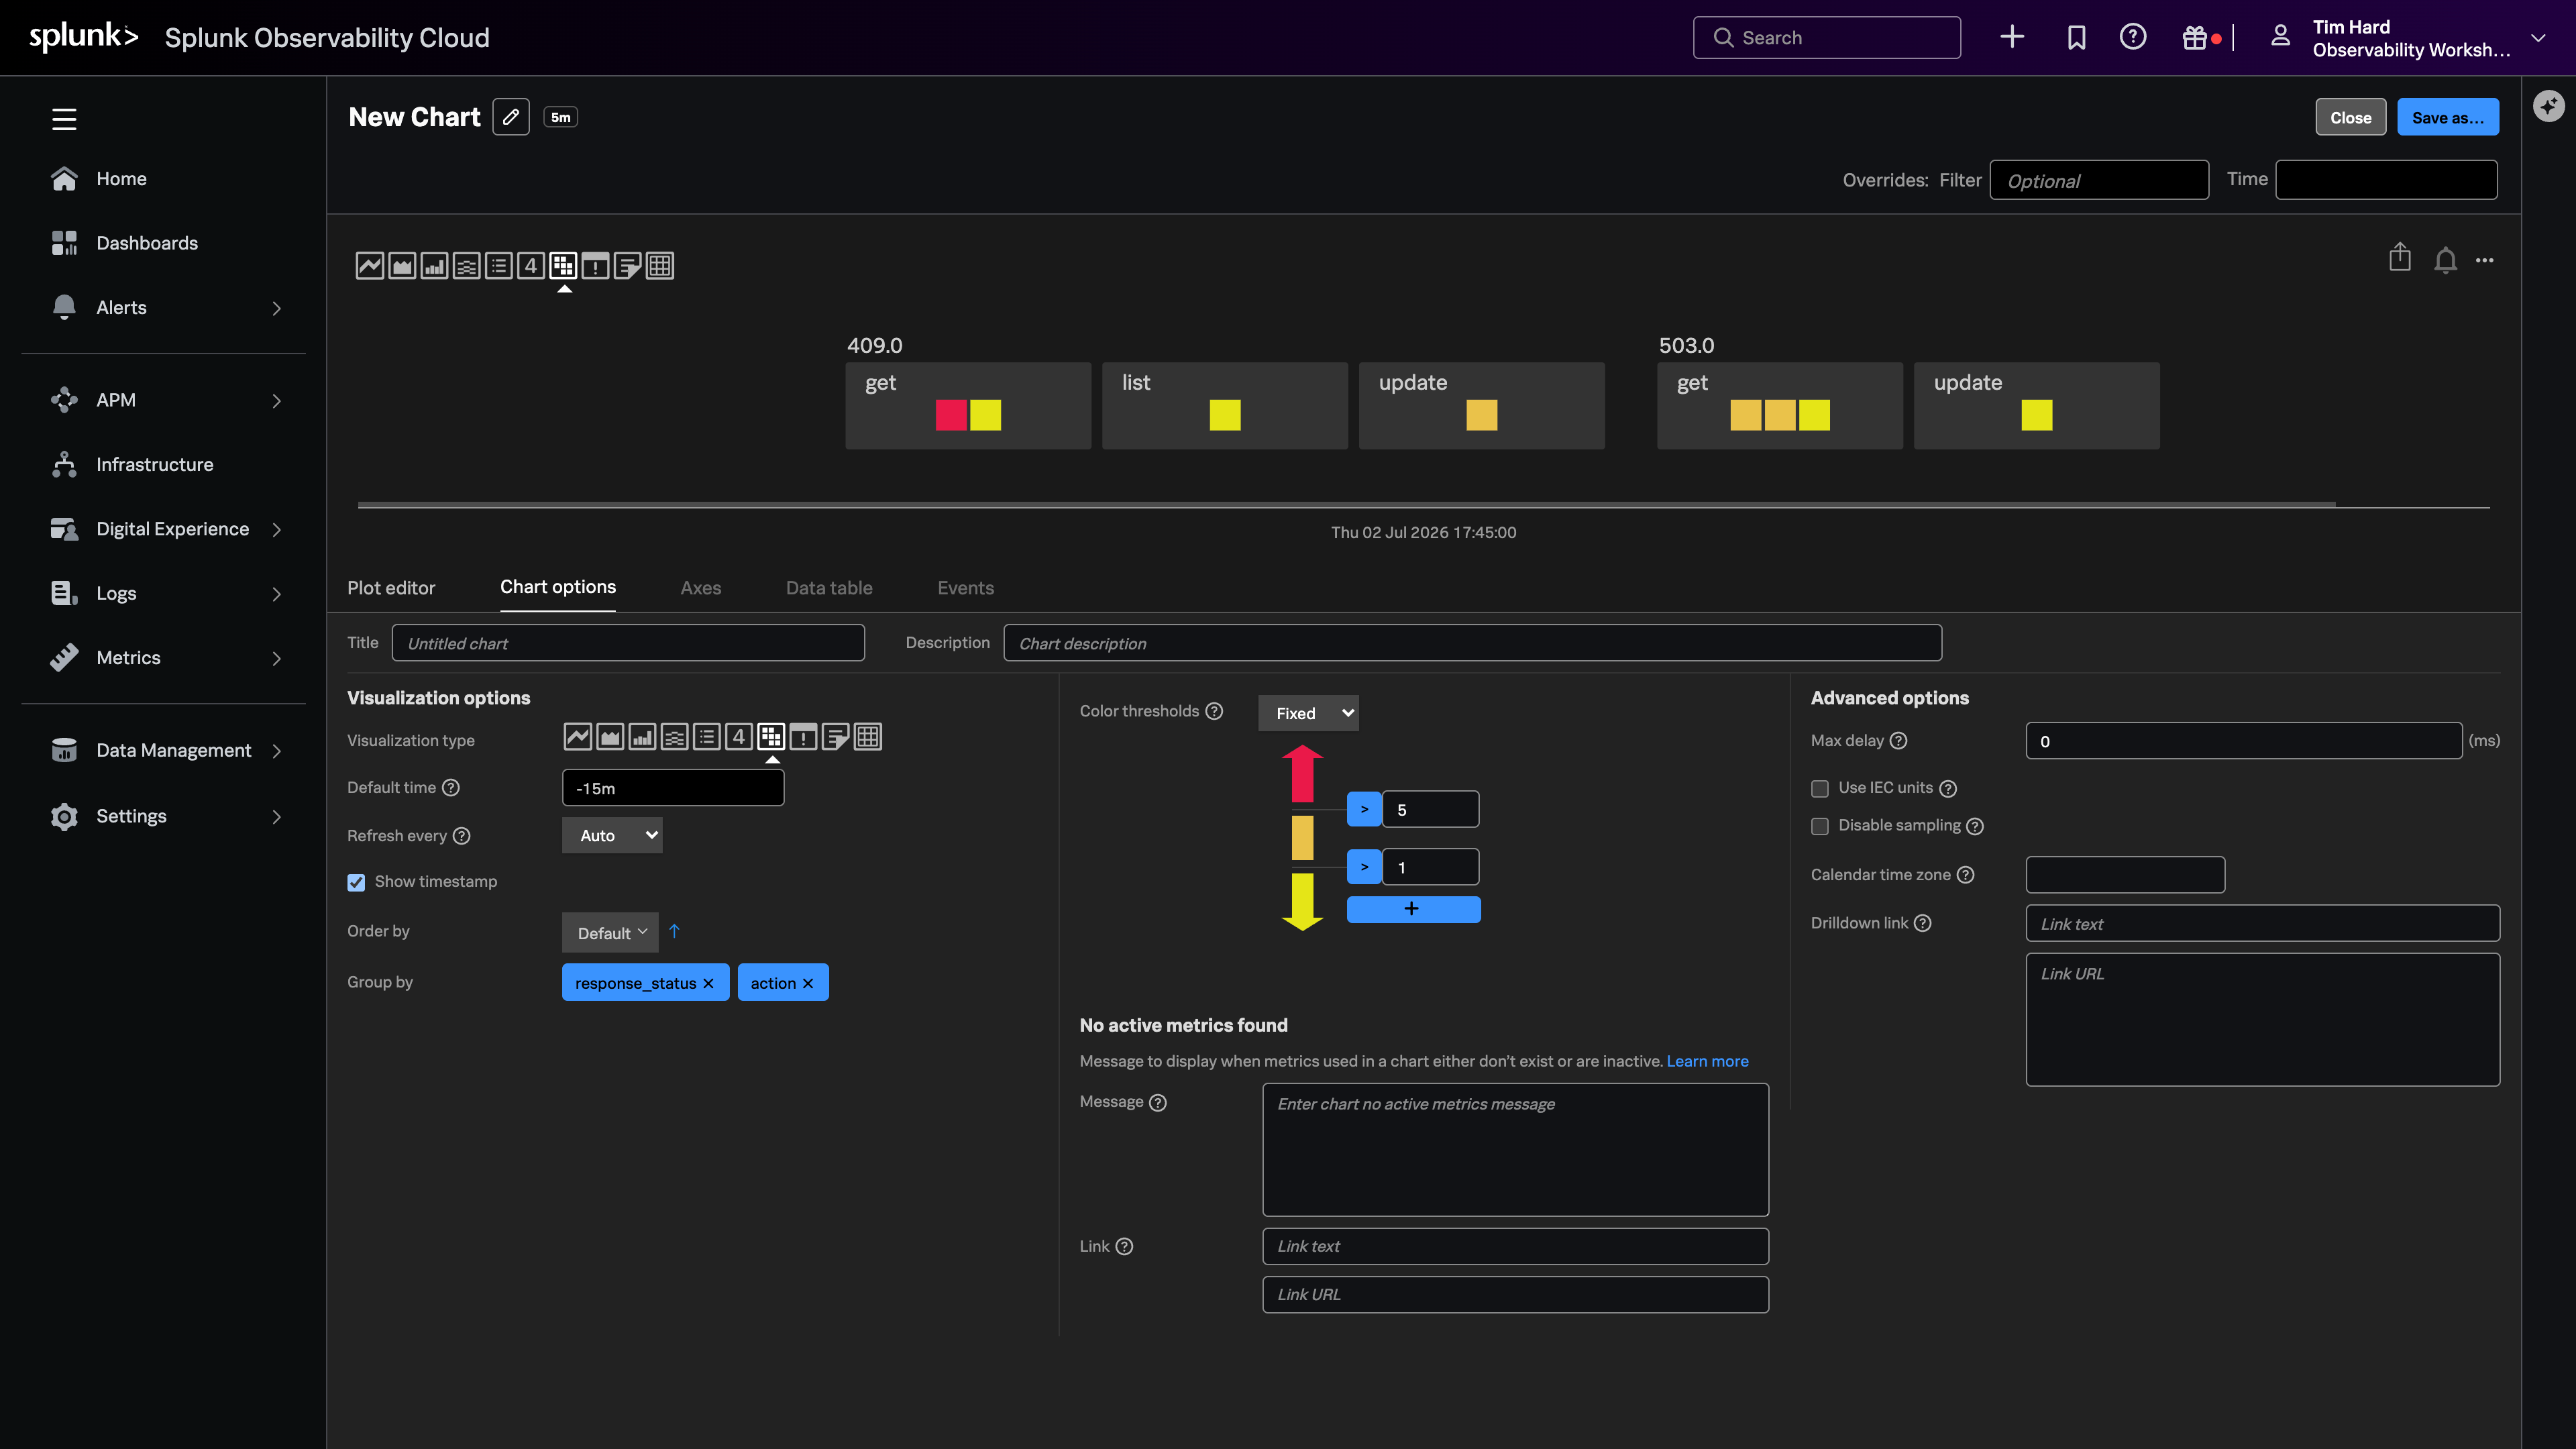Expand the Alerts navigation section
The height and width of the screenshot is (1449, 2576).
[277, 308]
